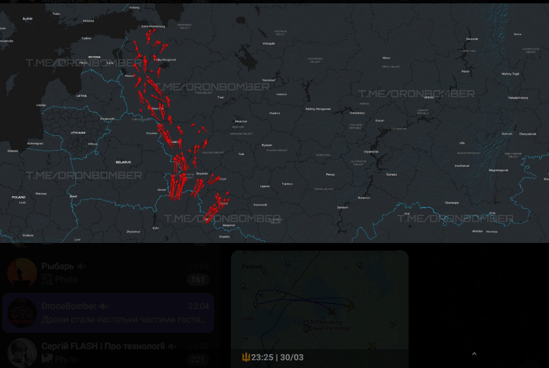Click the upward chevron at bottom right
This screenshot has height=368, width=549.
pos(474,354)
